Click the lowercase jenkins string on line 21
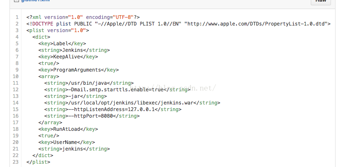The height and width of the screenshot is (167, 338). 74,149
